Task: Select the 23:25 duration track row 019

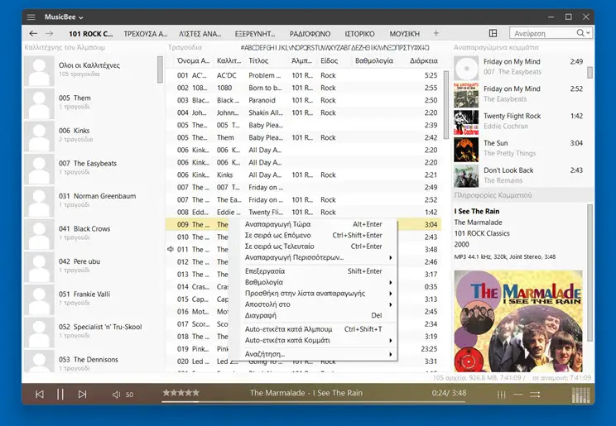Action: point(303,348)
